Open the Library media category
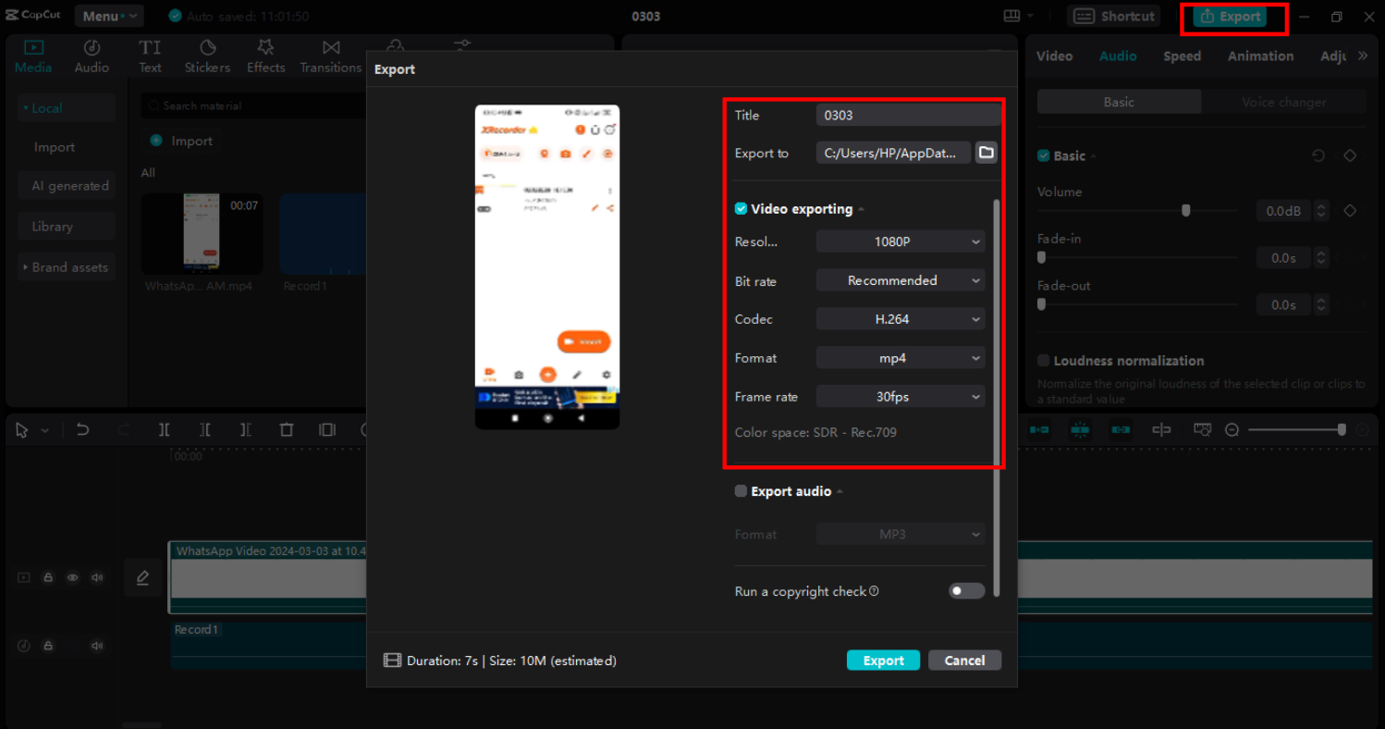Viewport: 1385px width, 729px height. coord(67,227)
